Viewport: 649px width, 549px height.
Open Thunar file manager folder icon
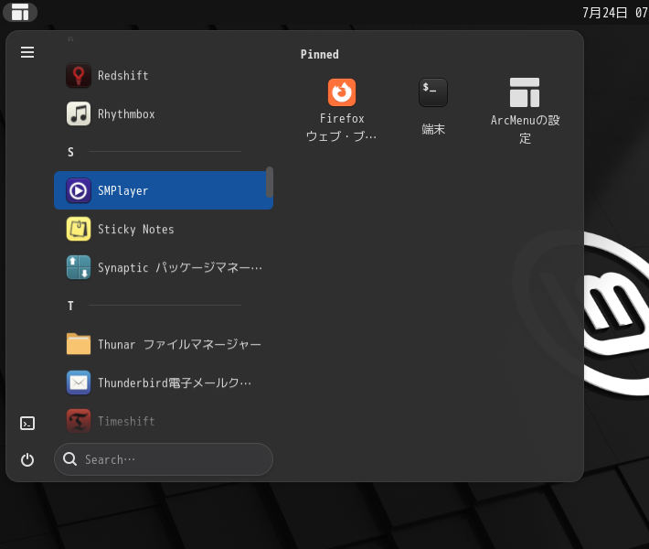point(79,344)
